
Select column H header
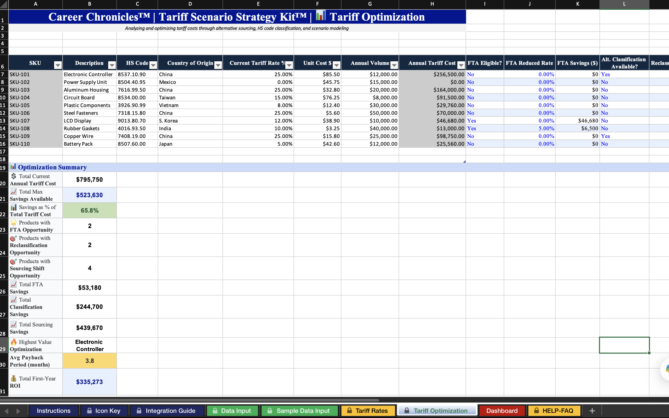(x=432, y=4)
